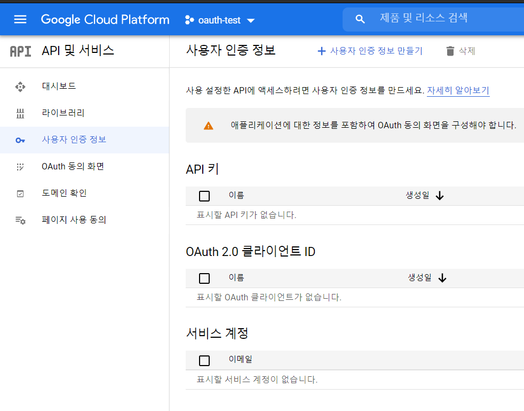Click the Google Cloud Platform logo text
The image size is (524, 411).
pyautogui.click(x=105, y=20)
